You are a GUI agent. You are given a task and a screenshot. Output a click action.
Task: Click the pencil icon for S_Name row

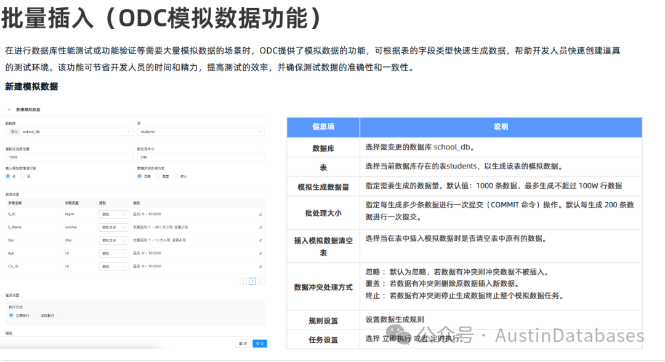click(x=260, y=227)
